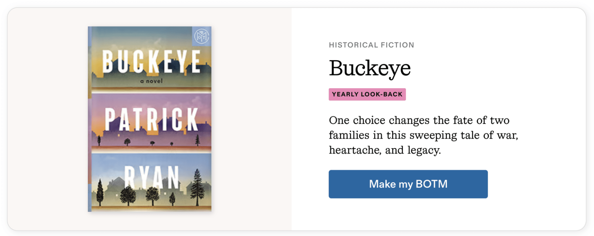
Task: Click the RYAN lettering on cover
Action: tap(151, 177)
